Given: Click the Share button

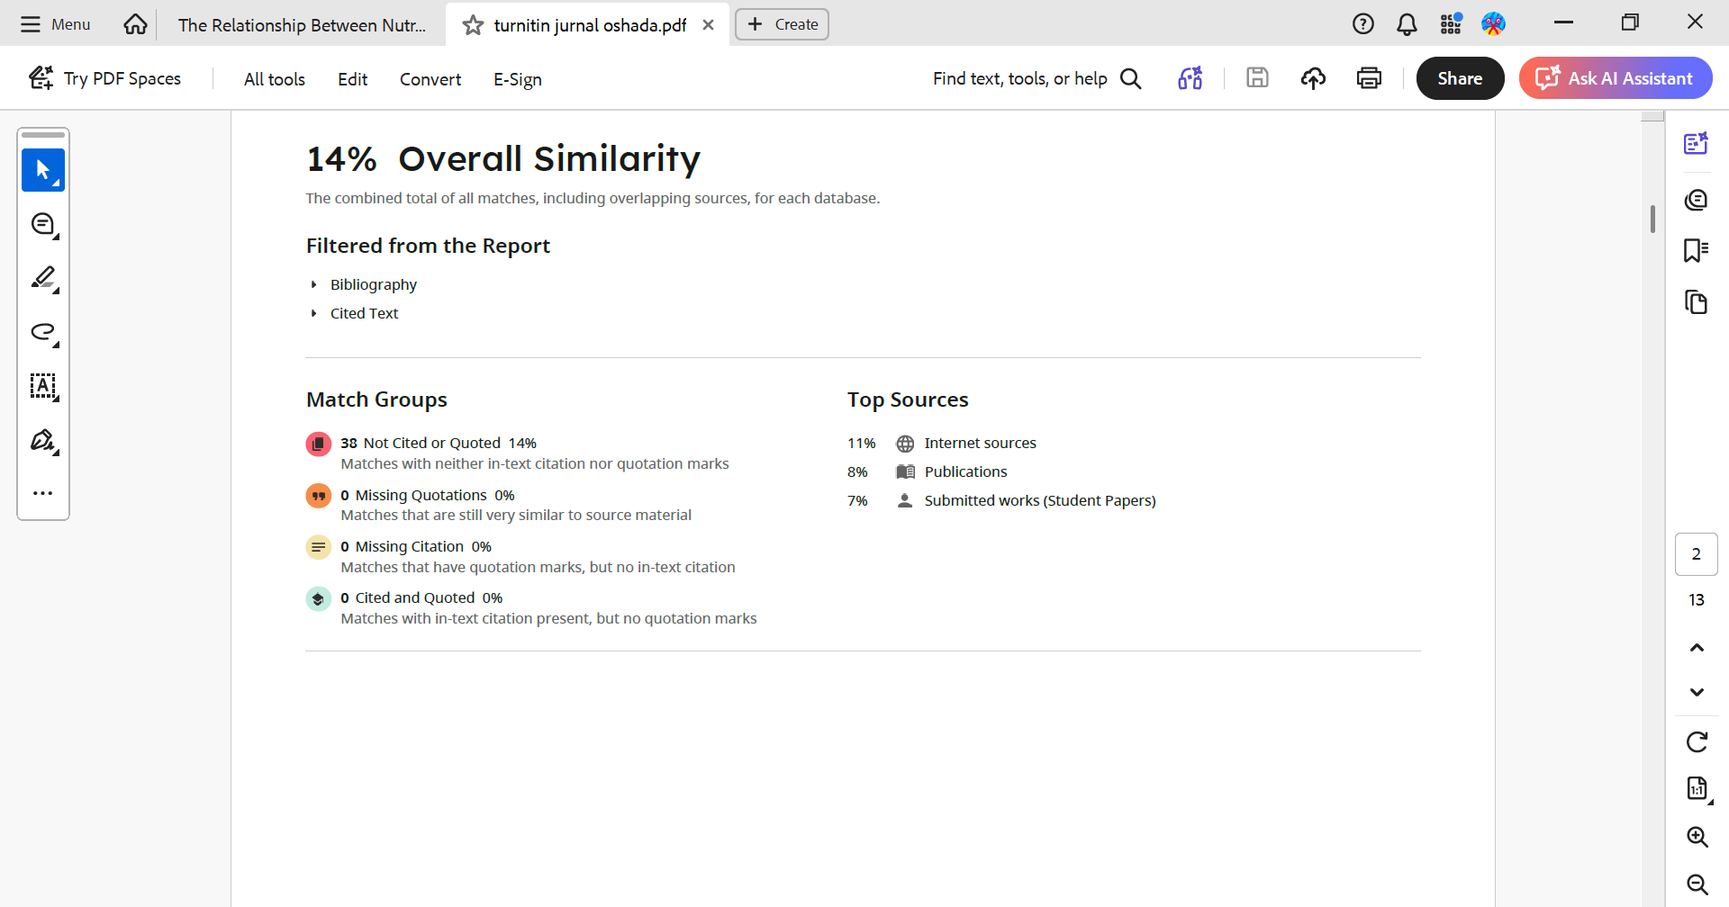Looking at the screenshot, I should click(1459, 78).
